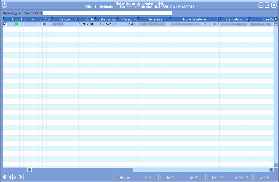Click search magnifier in Número column header

tap(136, 20)
